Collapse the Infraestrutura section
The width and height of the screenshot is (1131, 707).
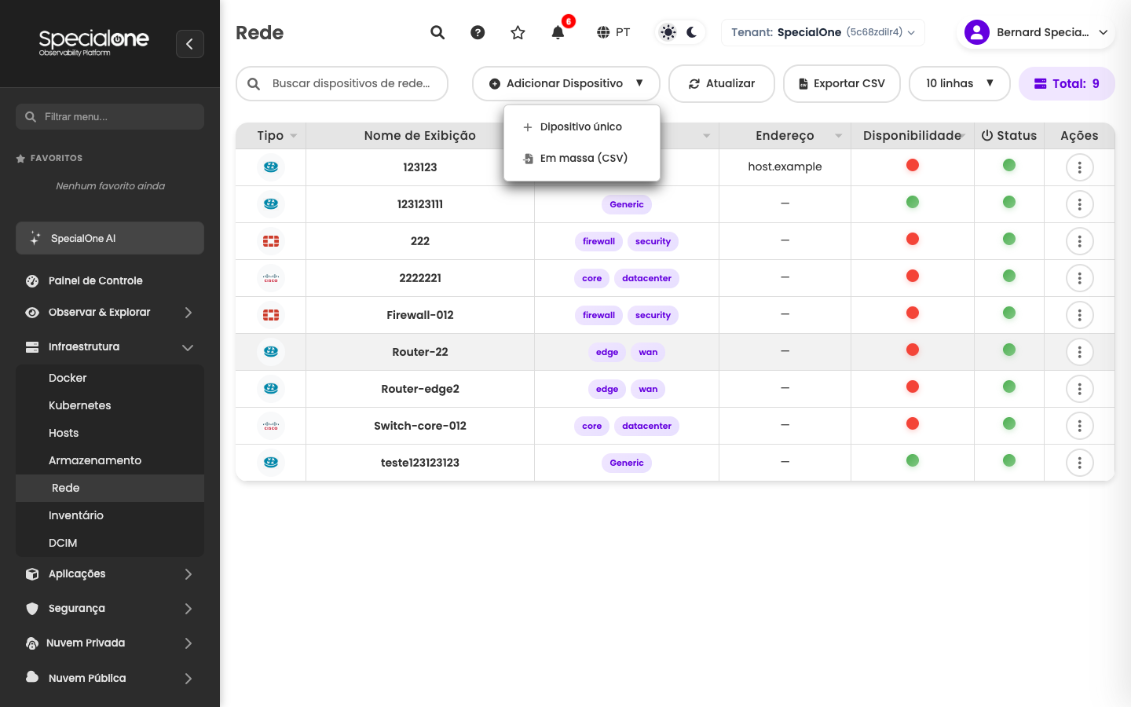[110, 346]
